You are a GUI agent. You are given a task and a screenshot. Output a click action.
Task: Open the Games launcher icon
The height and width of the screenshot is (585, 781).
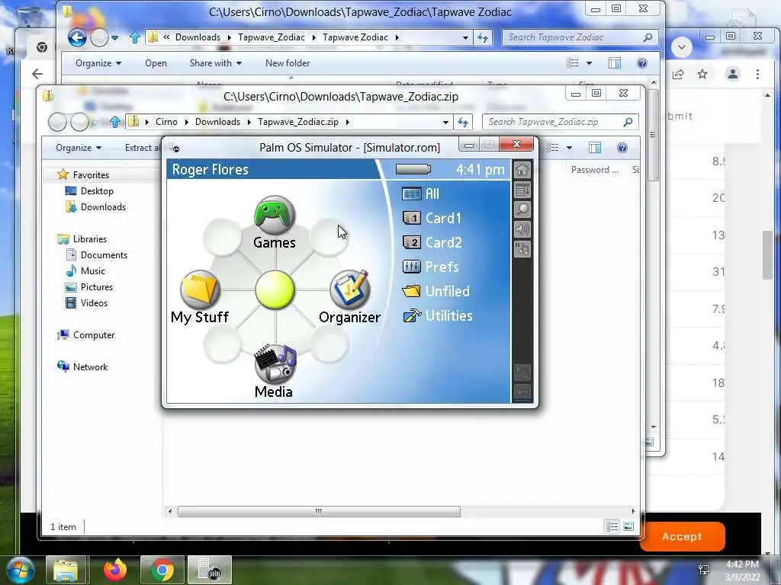(275, 215)
